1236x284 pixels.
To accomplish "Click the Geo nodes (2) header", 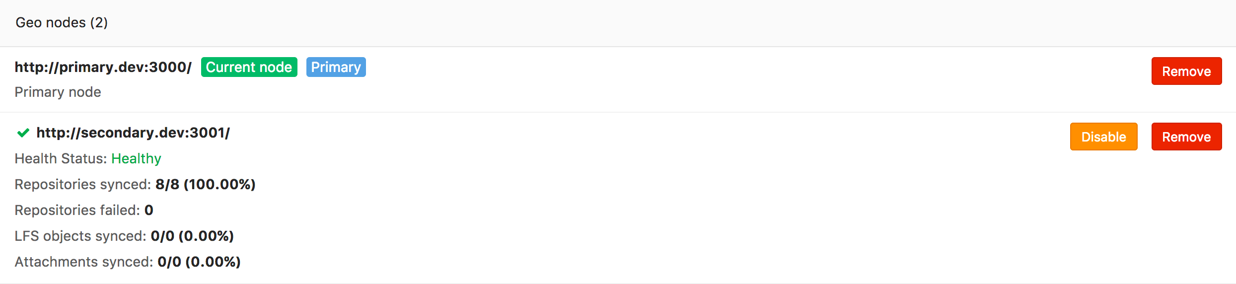I will tap(62, 23).
